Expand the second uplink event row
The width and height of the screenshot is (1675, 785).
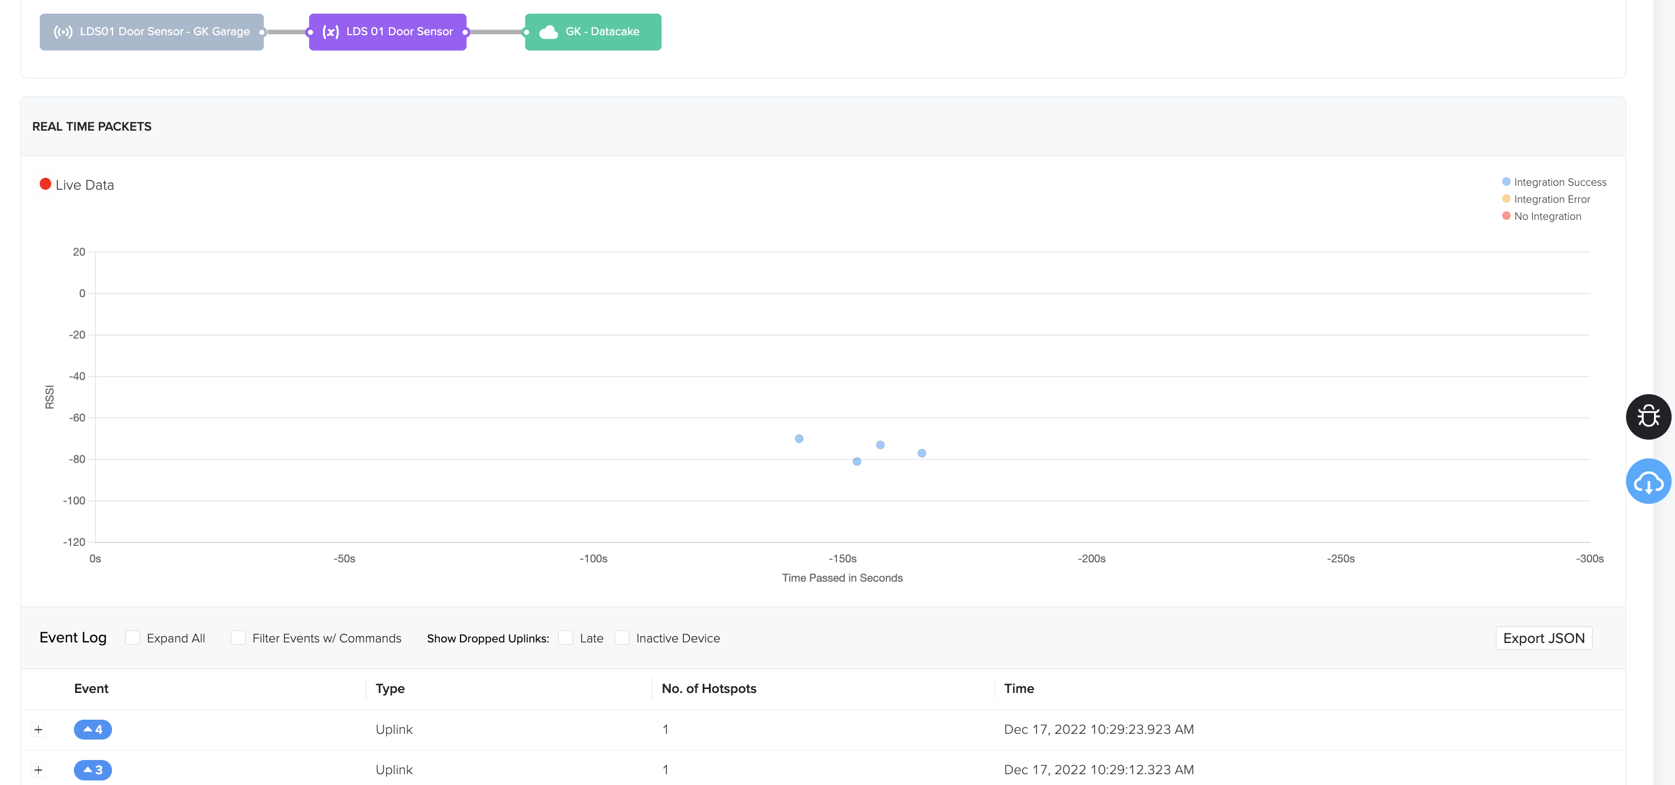tap(38, 770)
